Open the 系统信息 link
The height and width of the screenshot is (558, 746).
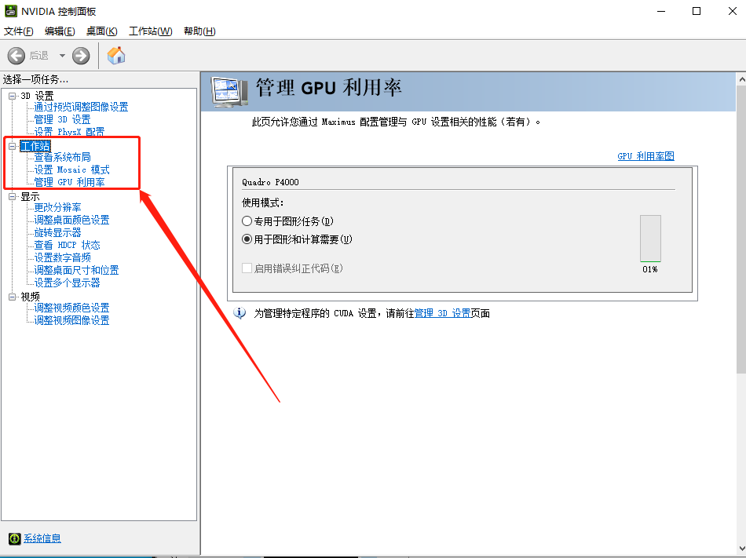point(42,538)
